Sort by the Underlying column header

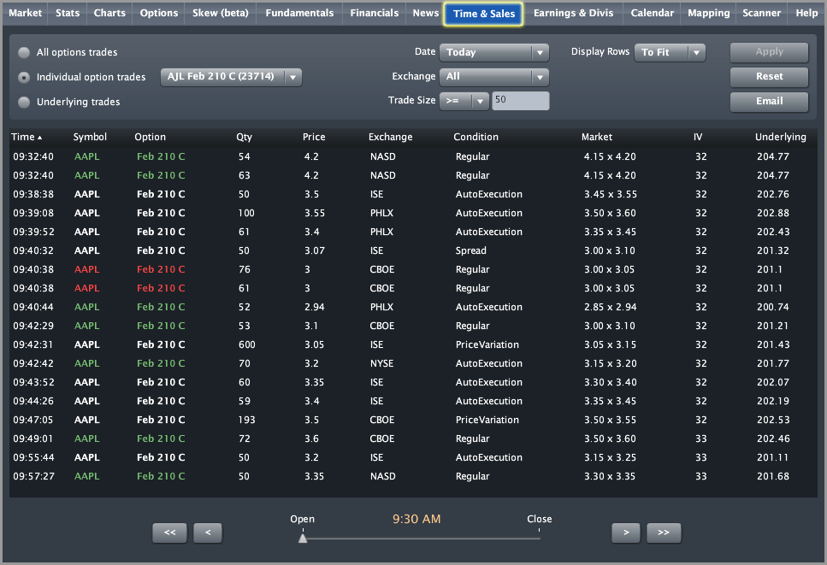[x=781, y=137]
